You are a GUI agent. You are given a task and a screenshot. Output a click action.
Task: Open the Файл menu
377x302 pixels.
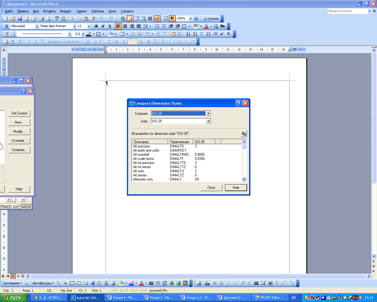point(9,11)
